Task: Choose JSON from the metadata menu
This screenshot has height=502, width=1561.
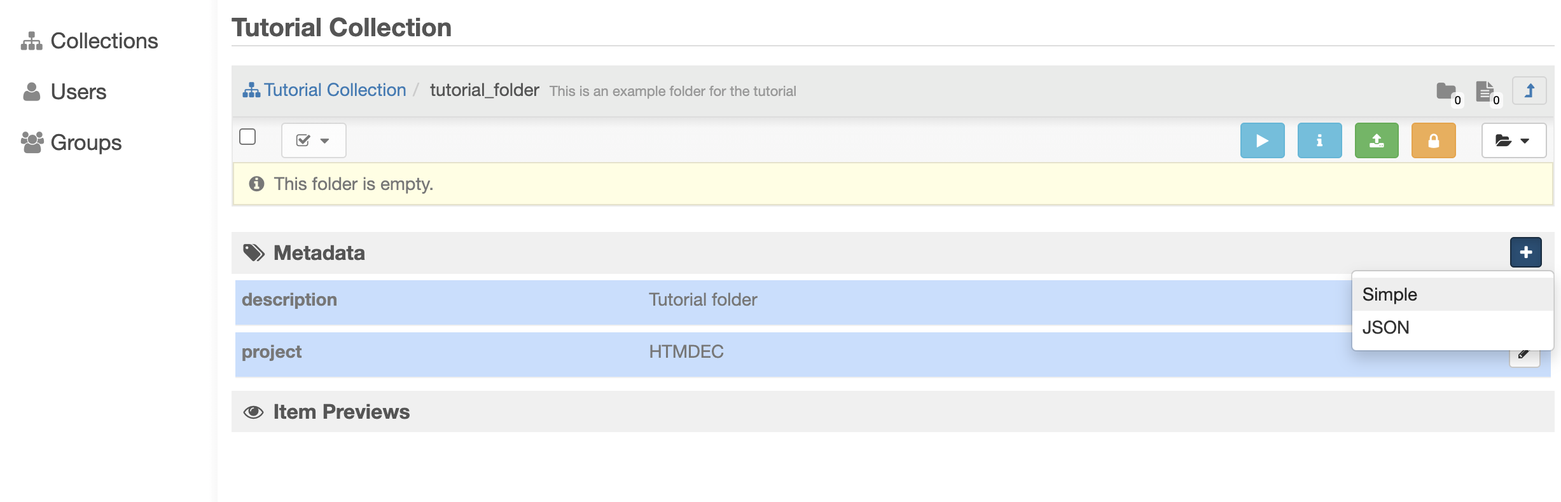Action: pos(1385,327)
